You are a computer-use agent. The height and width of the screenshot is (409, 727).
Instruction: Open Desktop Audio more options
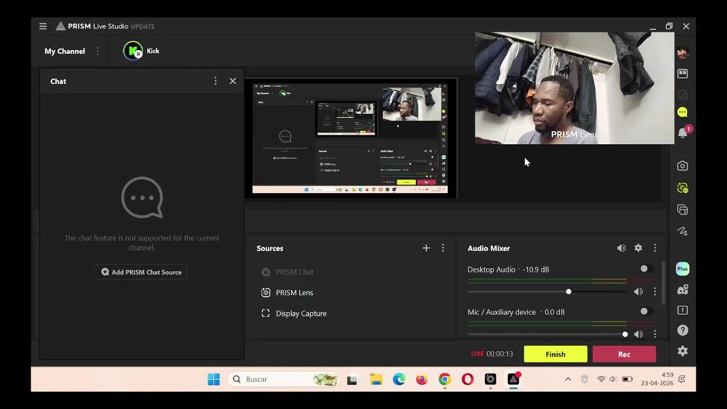point(655,292)
